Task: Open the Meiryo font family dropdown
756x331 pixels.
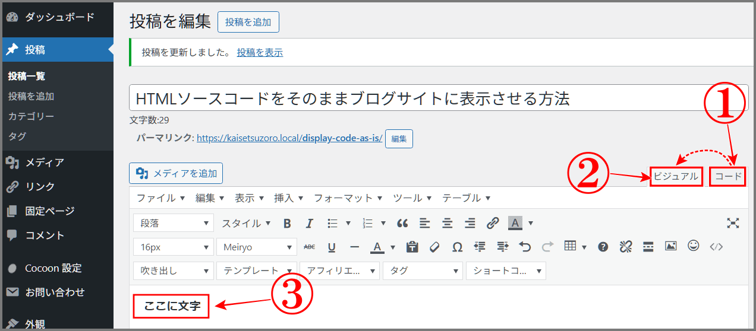Action: pyautogui.click(x=257, y=247)
